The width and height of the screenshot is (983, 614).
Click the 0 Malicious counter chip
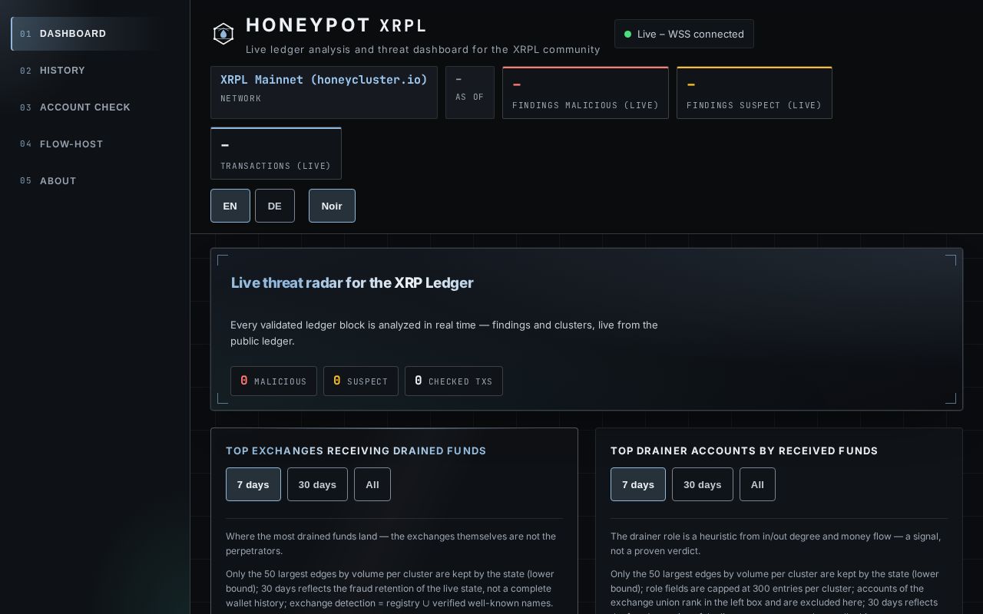[273, 381]
